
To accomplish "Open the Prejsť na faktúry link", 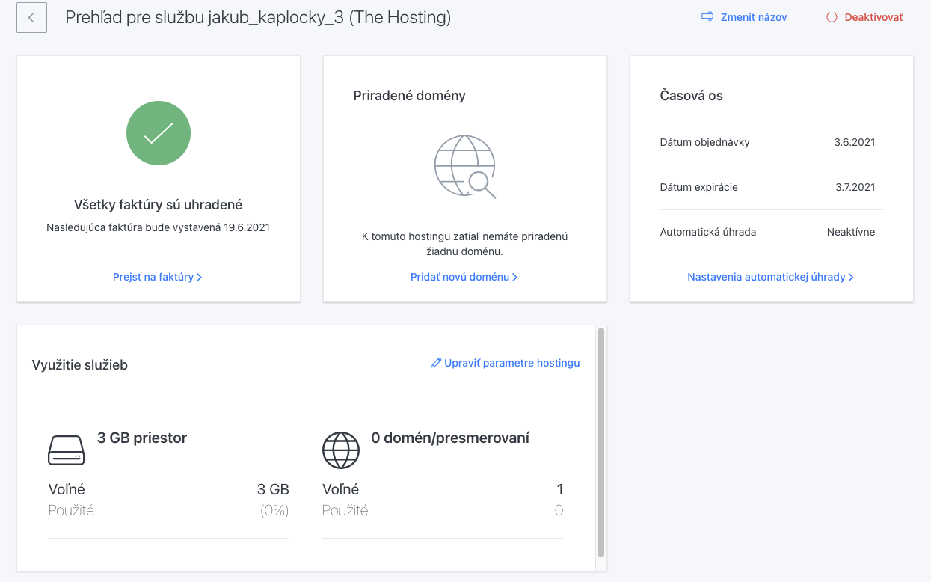I will pyautogui.click(x=157, y=277).
